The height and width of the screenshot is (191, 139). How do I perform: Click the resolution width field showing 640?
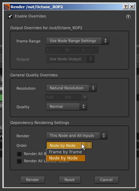(x=54, y=97)
